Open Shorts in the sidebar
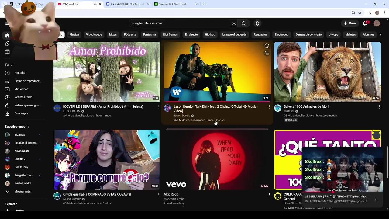 [x=7, y=44]
